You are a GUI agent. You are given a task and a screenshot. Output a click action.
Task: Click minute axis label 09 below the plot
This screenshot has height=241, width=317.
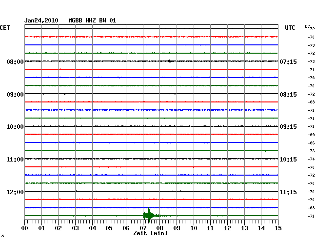[177, 228]
